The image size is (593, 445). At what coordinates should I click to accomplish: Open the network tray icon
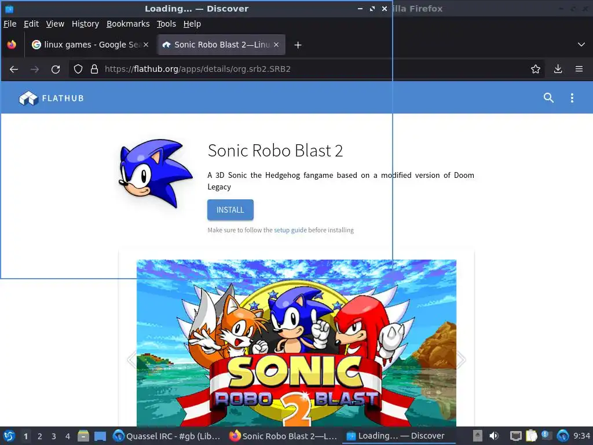[515, 436]
